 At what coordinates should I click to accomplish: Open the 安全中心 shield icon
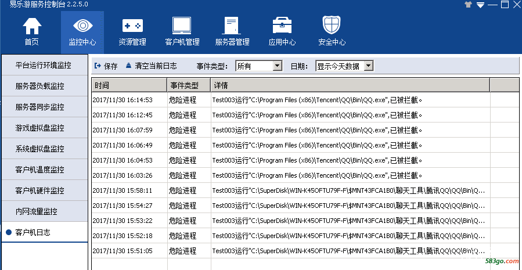(332, 26)
